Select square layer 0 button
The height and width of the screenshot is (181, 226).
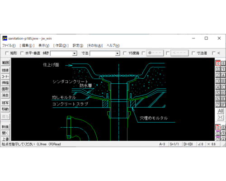click(x=218, y=63)
